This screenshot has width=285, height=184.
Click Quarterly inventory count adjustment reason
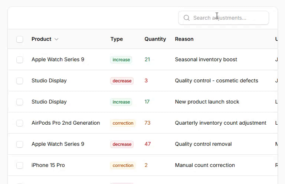pos(220,123)
